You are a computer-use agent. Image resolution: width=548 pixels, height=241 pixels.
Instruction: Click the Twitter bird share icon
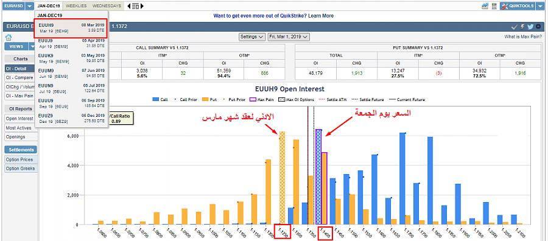[530, 27]
